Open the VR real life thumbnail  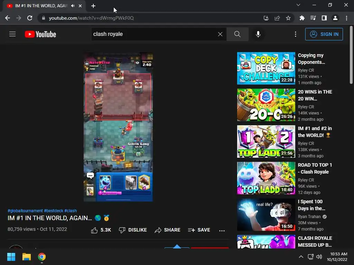(266, 215)
